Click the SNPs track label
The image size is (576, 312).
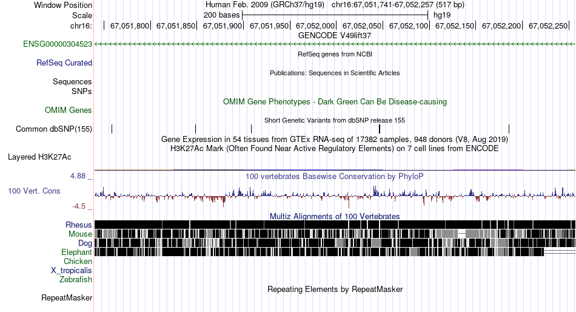[x=82, y=91]
